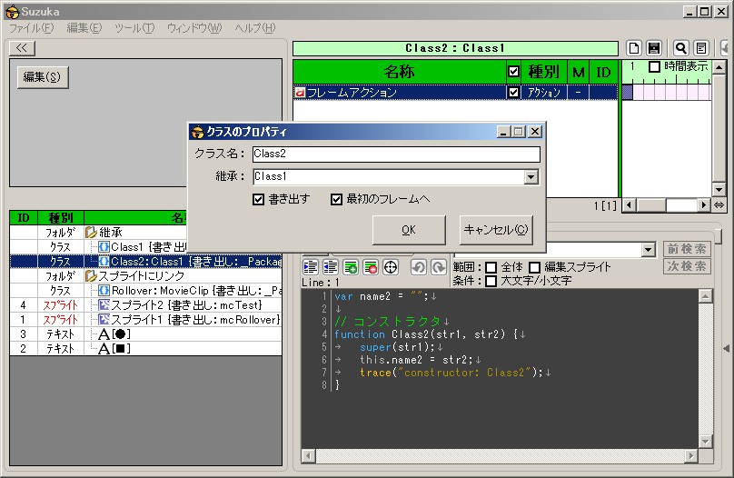Image resolution: width=734 pixels, height=478 pixels.
Task: Click the undo arrow icon in script toolbar
Action: click(x=419, y=267)
